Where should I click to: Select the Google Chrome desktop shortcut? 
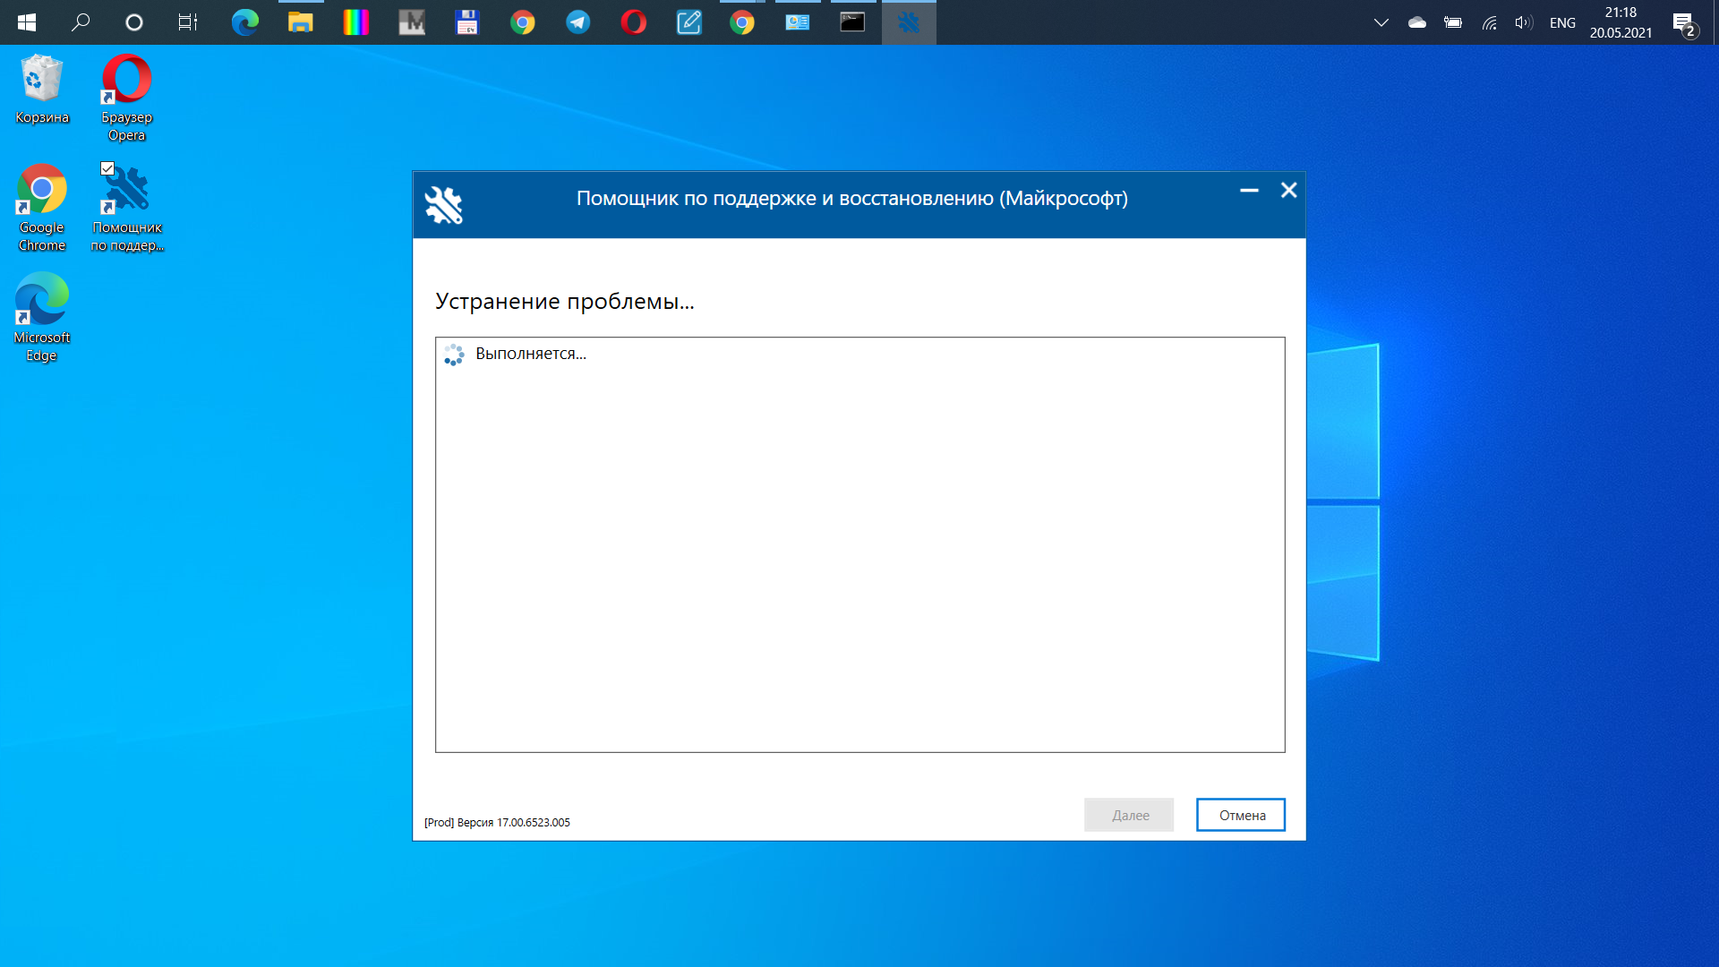[x=42, y=208]
